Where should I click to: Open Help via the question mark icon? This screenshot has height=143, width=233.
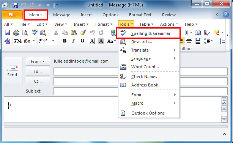(226, 14)
